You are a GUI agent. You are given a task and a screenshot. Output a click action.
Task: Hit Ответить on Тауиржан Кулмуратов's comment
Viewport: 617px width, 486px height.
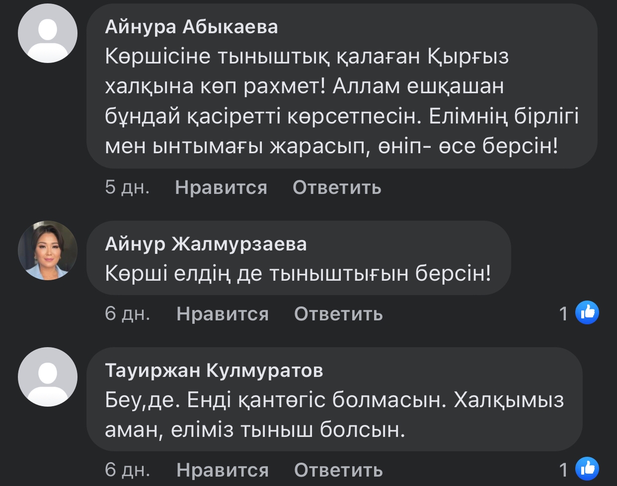point(338,470)
